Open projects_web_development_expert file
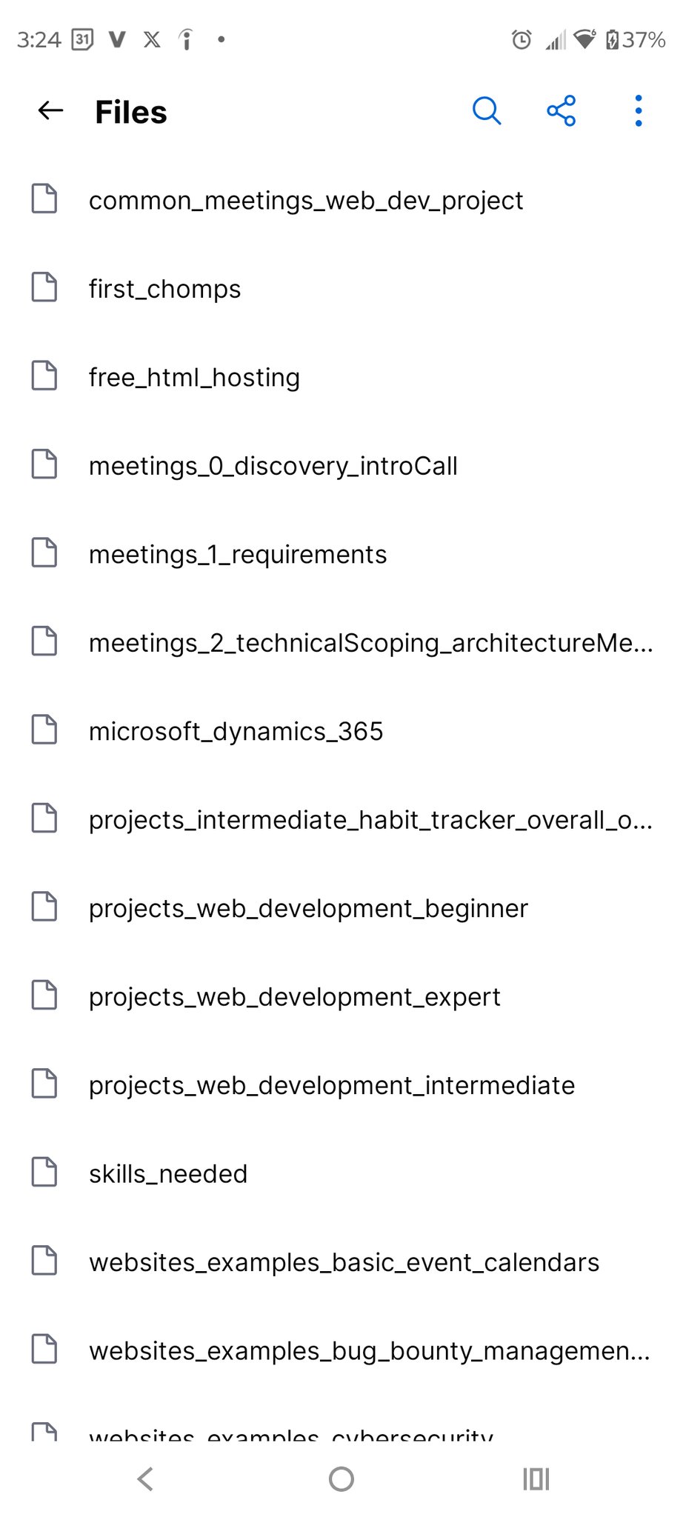This screenshot has height=1517, width=683. [x=294, y=996]
